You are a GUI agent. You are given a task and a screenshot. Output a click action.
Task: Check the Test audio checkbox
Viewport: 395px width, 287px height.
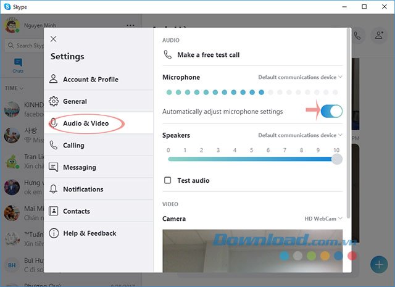tap(167, 180)
